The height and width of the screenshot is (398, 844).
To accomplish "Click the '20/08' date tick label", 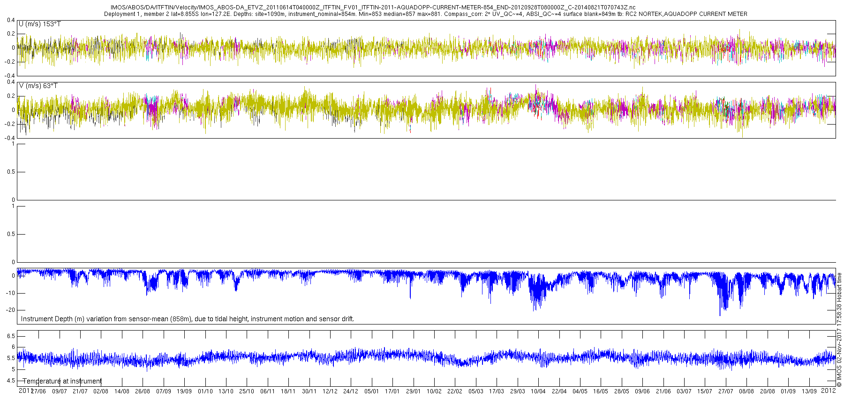I will pos(768,391).
